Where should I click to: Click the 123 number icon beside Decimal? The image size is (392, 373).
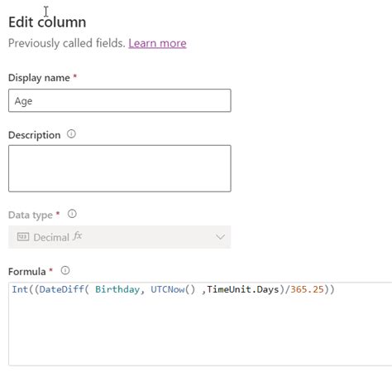(x=23, y=237)
